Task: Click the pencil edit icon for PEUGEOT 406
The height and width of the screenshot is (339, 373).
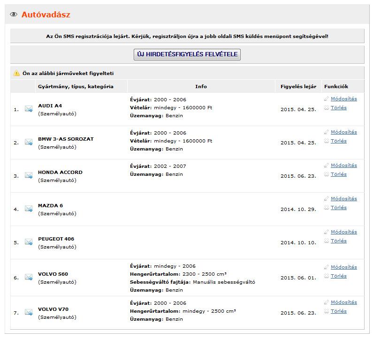Action: pos(327,232)
